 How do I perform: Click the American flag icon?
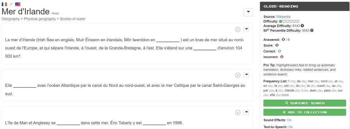[18, 4]
